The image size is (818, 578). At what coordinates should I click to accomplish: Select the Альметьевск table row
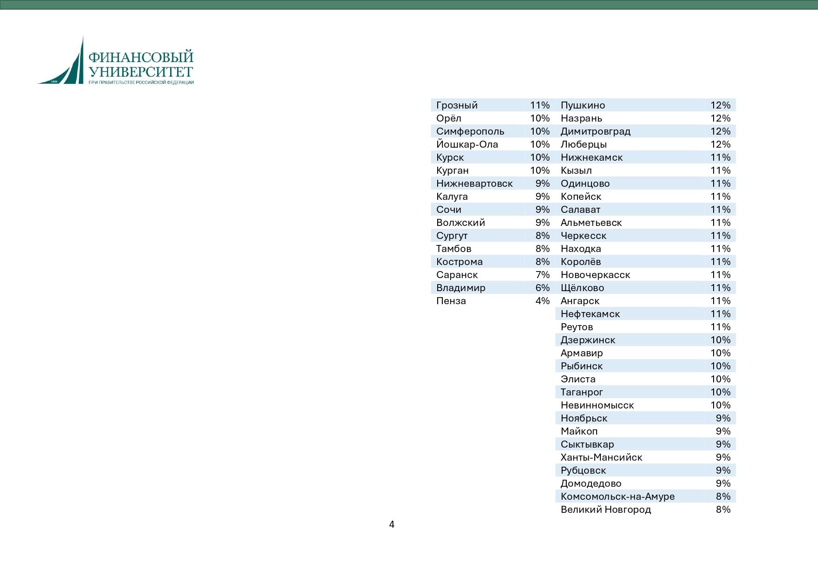646,222
